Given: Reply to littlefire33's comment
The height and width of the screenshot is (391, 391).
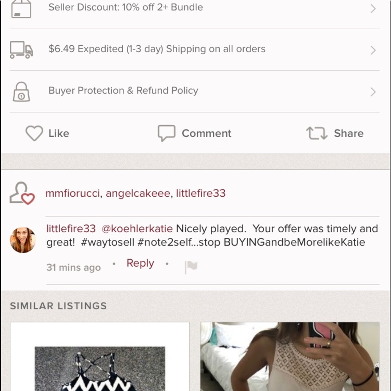Looking at the screenshot, I should click(140, 263).
